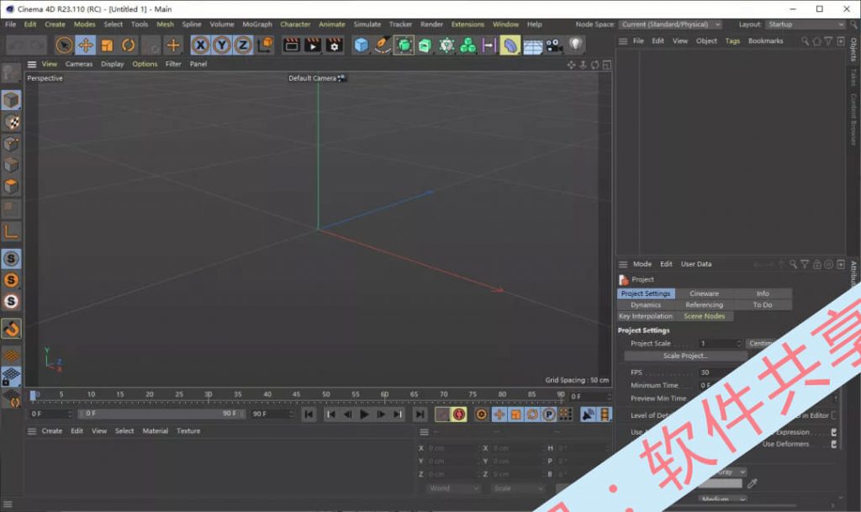Toggle Y axis lock
This screenshot has height=512, width=861.
click(x=222, y=45)
